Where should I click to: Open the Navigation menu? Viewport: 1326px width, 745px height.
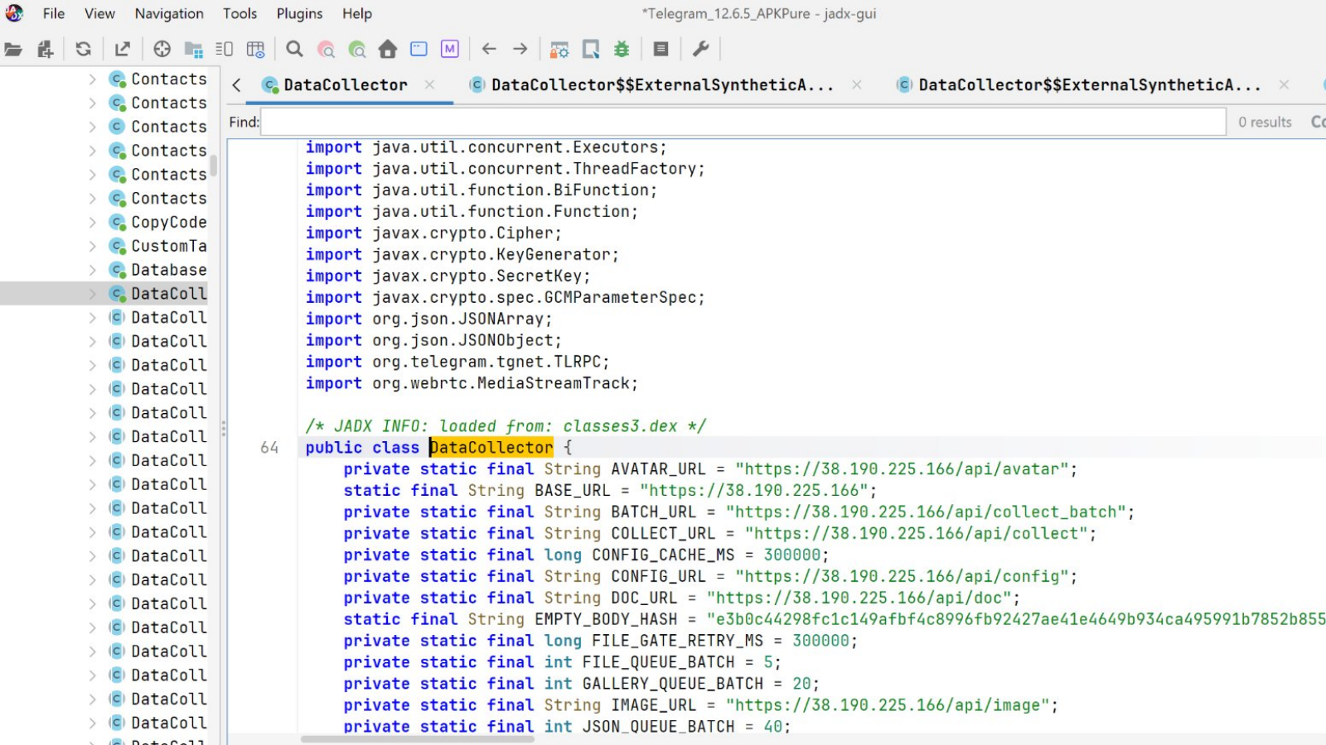(169, 13)
